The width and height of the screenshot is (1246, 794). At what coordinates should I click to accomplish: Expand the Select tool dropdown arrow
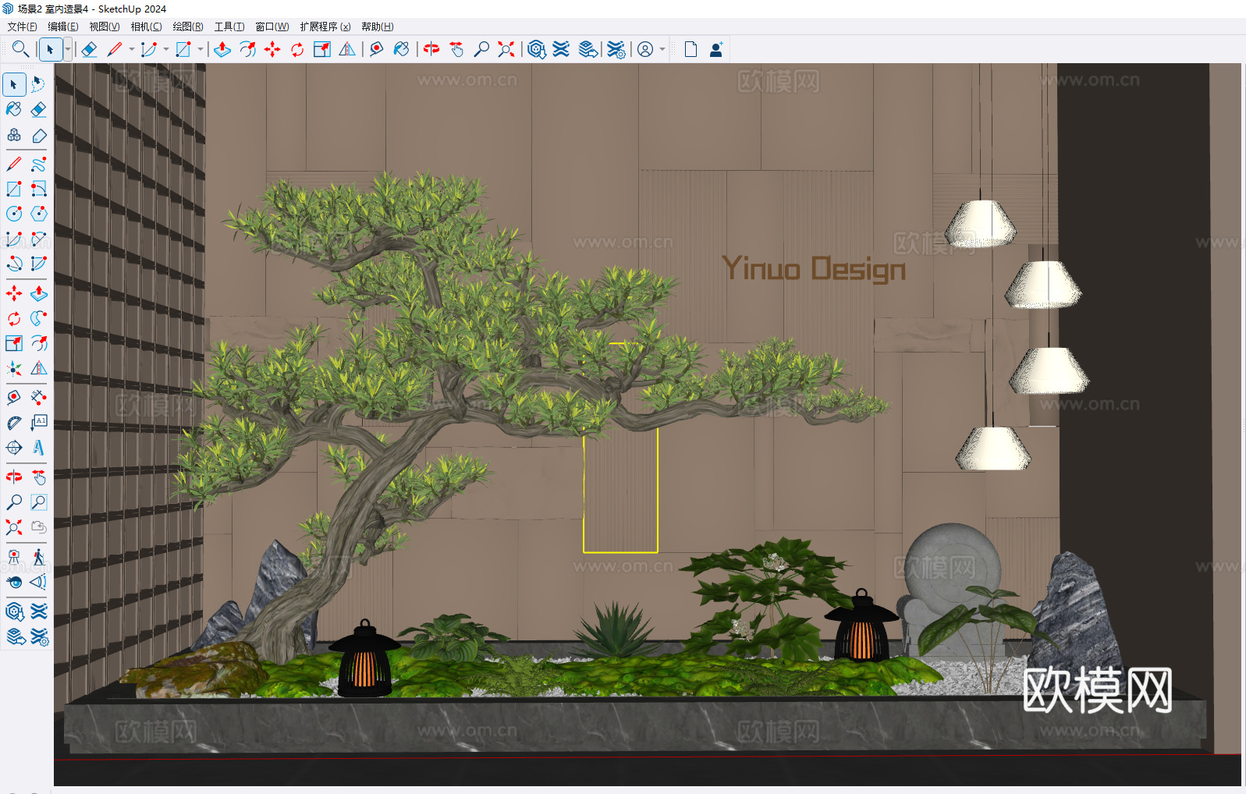click(68, 49)
